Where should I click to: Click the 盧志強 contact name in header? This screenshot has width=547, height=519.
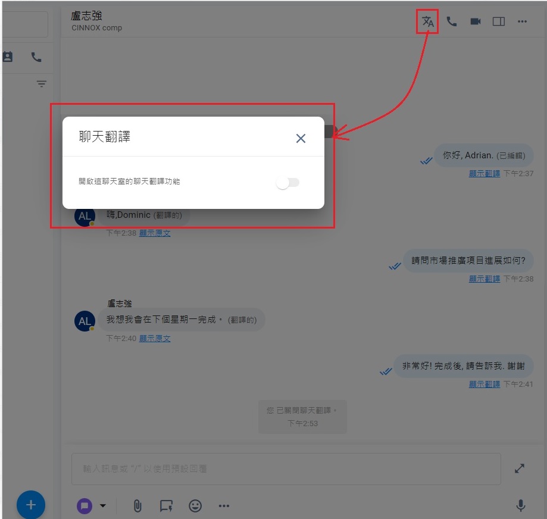pyautogui.click(x=86, y=15)
